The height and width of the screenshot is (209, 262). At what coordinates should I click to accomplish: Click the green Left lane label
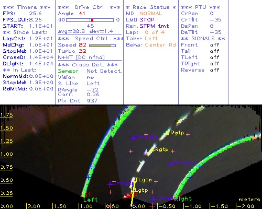(x=91, y=200)
